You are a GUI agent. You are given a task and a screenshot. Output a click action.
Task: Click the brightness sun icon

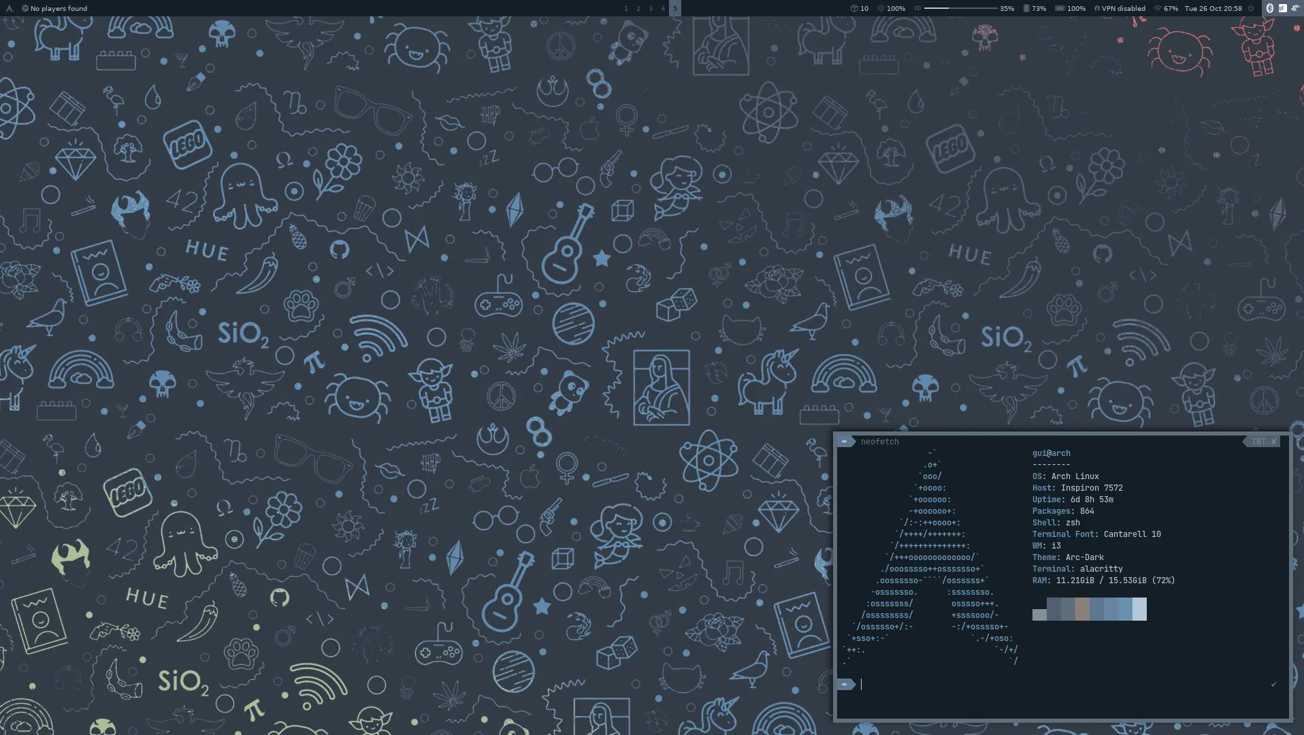[881, 8]
